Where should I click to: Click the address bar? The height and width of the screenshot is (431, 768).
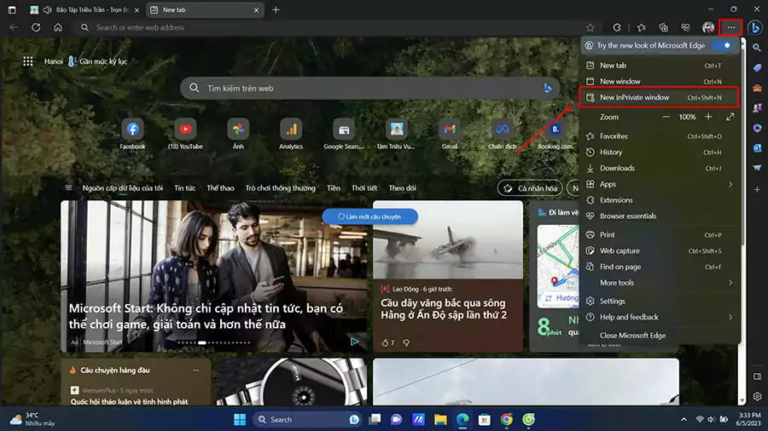click(338, 27)
